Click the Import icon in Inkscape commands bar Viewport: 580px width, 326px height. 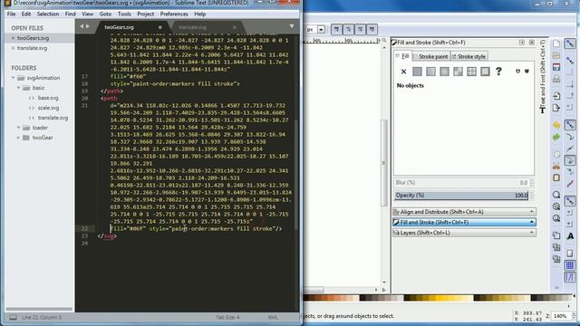pos(556,96)
